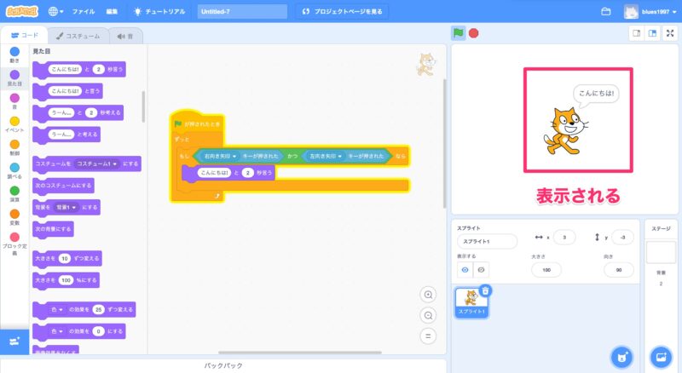Open the ファイル menu
The width and height of the screenshot is (682, 373).
pyautogui.click(x=84, y=12)
